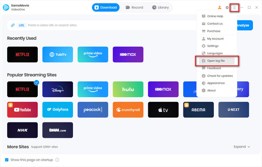Select Online Help from menu
262x167 pixels.
coord(217,16)
